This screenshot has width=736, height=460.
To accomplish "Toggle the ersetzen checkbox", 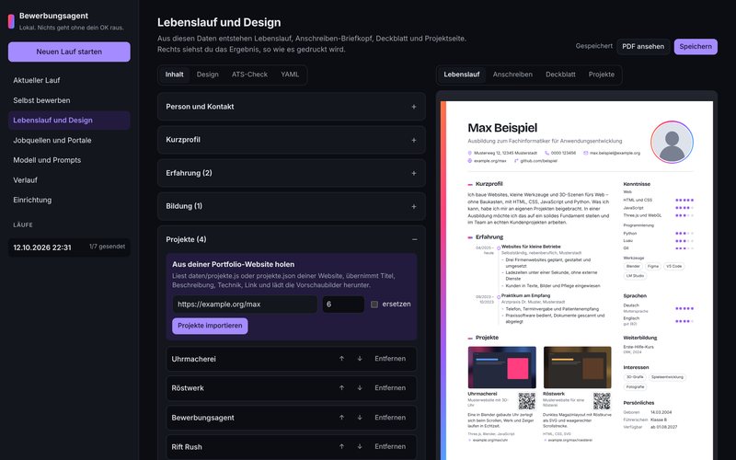I will coord(374,305).
